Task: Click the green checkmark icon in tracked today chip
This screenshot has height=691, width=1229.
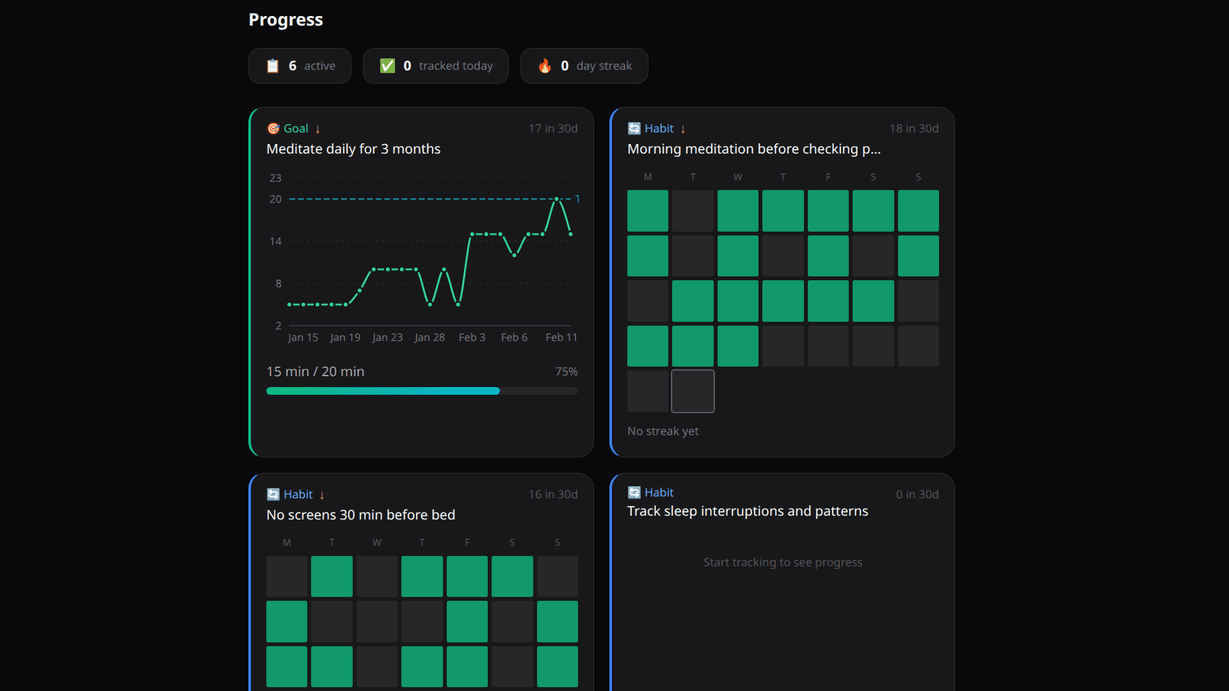Action: click(x=387, y=65)
